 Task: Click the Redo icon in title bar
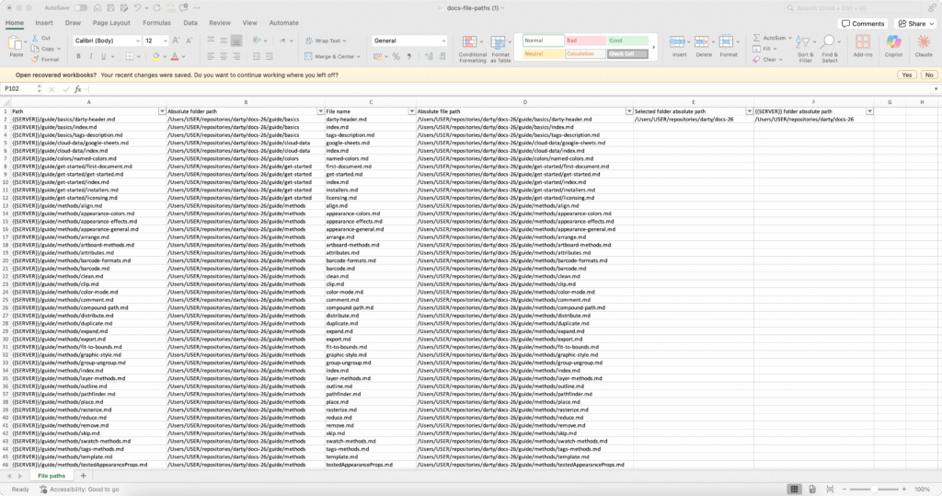(156, 7)
